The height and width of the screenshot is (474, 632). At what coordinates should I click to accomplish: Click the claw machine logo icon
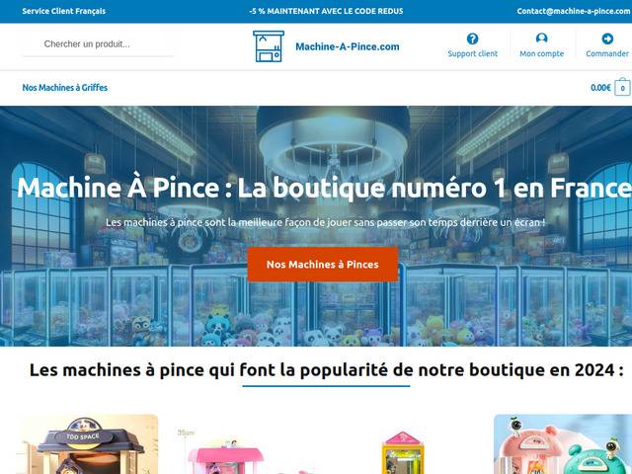(x=269, y=46)
